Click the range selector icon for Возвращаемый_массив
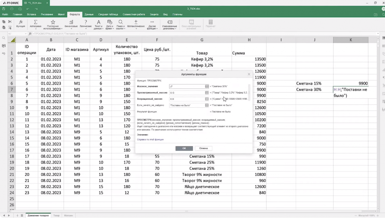 click(x=207, y=99)
